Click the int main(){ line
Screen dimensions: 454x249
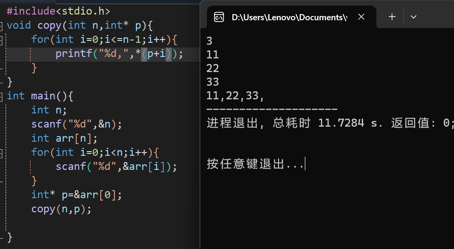pos(40,96)
